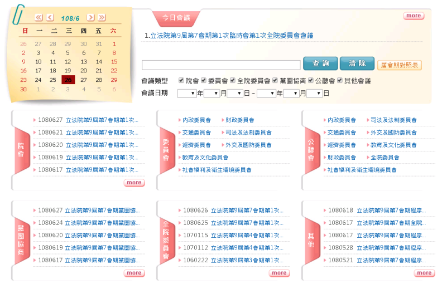This screenshot has height=284, width=442.
Task: Go to previous month in calendar
Action: pyautogui.click(x=50, y=18)
